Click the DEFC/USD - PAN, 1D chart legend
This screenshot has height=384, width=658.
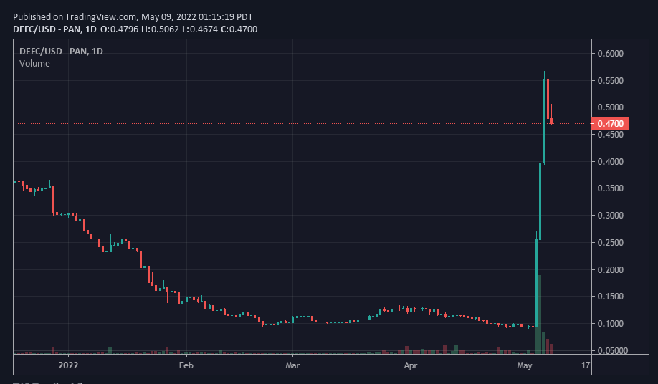coord(61,51)
